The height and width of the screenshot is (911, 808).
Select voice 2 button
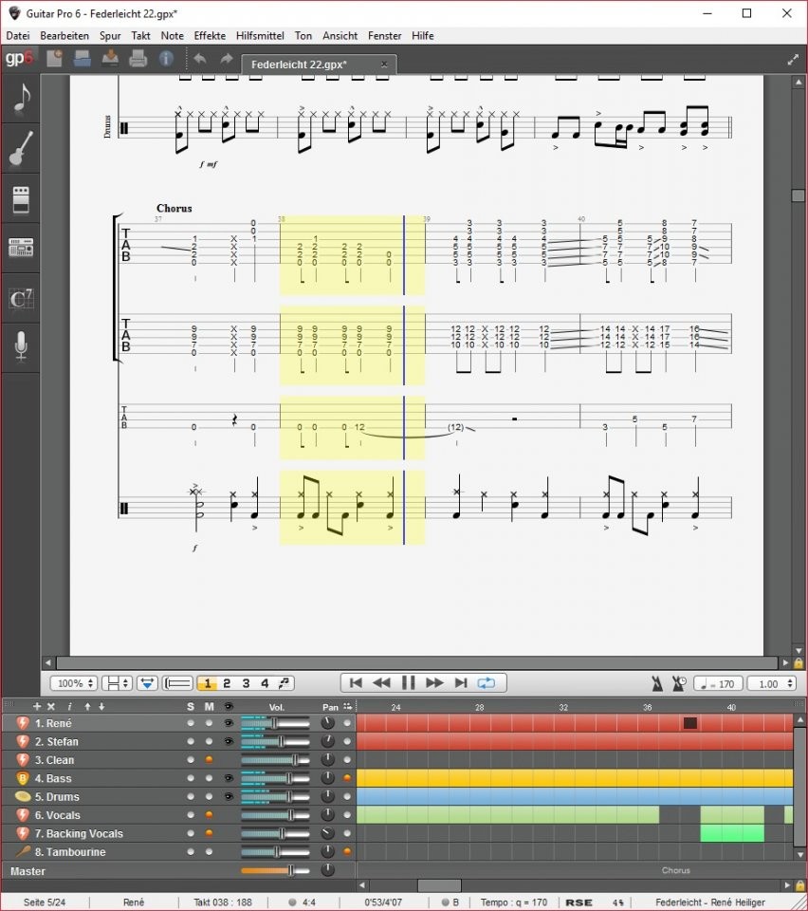(227, 683)
